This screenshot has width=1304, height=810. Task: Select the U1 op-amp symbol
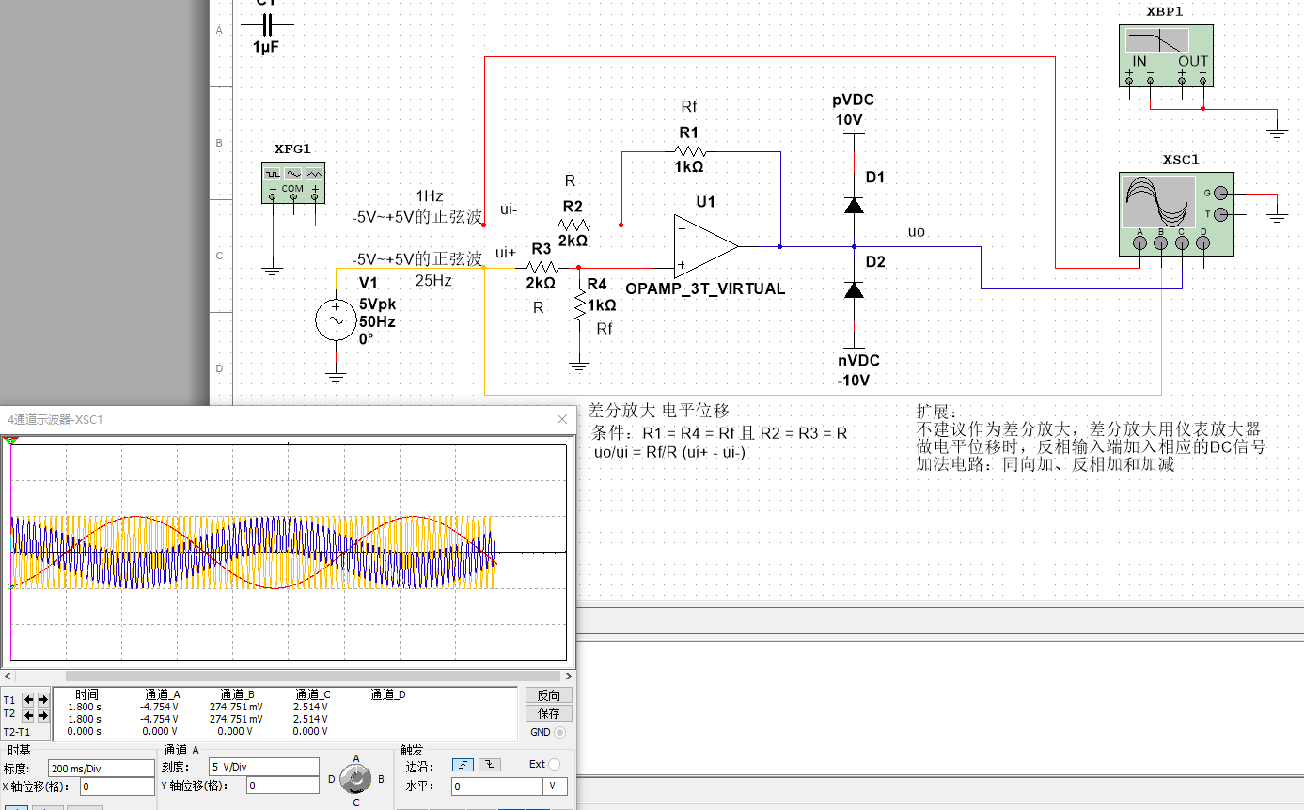pyautogui.click(x=705, y=245)
